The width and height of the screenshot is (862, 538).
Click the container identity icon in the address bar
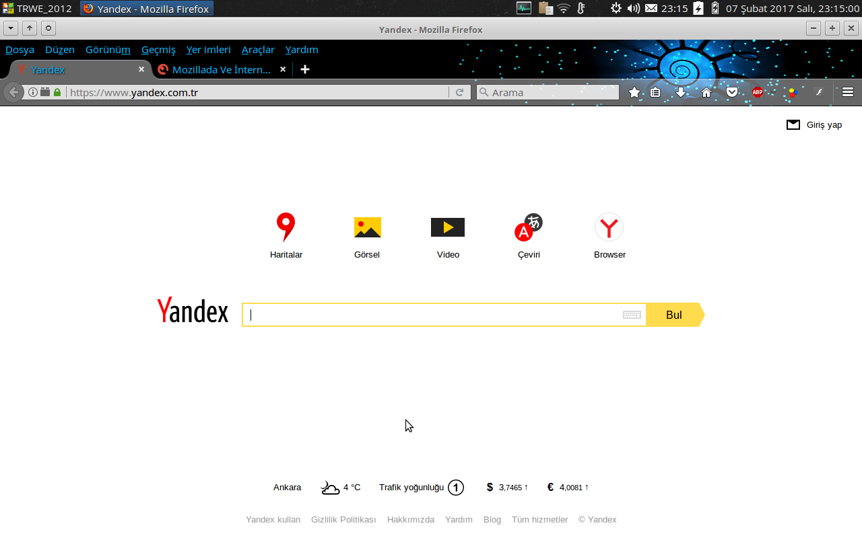pos(45,92)
